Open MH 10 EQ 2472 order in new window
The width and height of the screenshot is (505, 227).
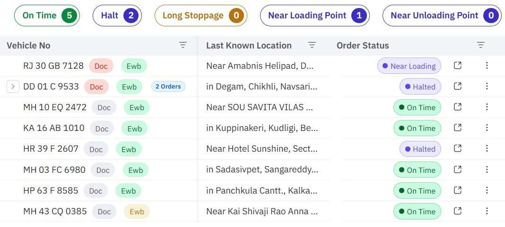pyautogui.click(x=458, y=107)
